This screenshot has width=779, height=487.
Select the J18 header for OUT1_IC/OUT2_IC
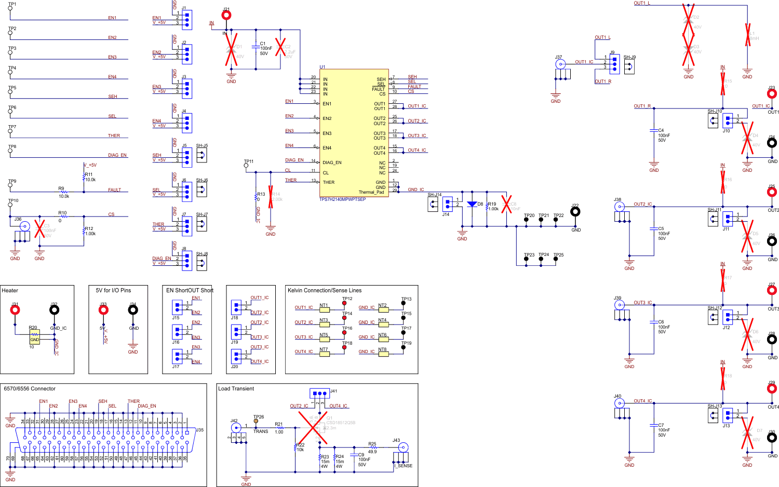point(236,307)
